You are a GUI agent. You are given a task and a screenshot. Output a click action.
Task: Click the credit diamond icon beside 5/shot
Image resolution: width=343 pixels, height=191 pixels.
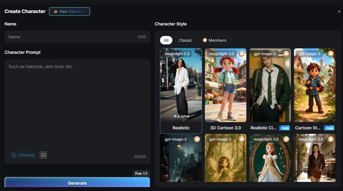[x=175, y=117]
